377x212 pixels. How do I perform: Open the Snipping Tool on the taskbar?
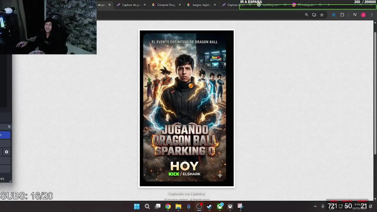pyautogui.click(x=240, y=206)
